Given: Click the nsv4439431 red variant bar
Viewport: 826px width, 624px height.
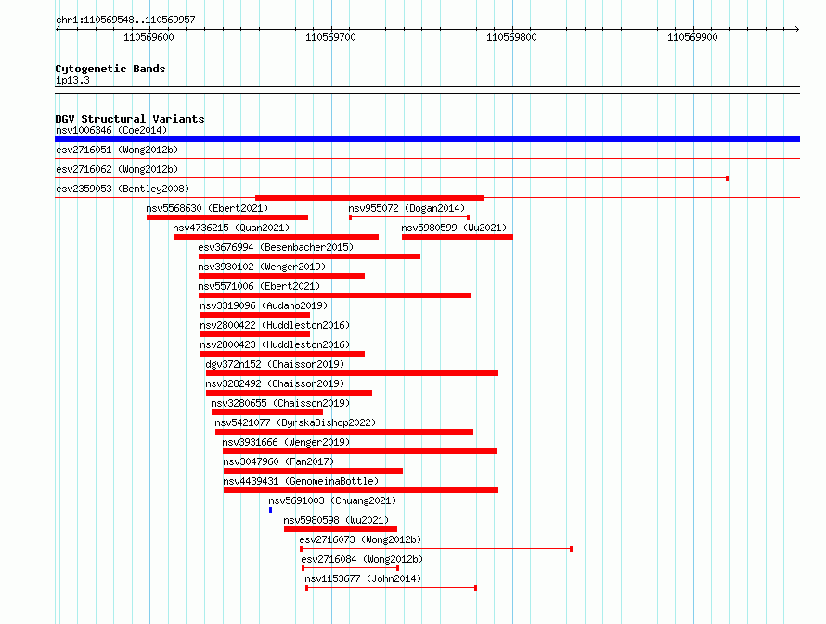Looking at the screenshot, I should pyautogui.click(x=361, y=490).
